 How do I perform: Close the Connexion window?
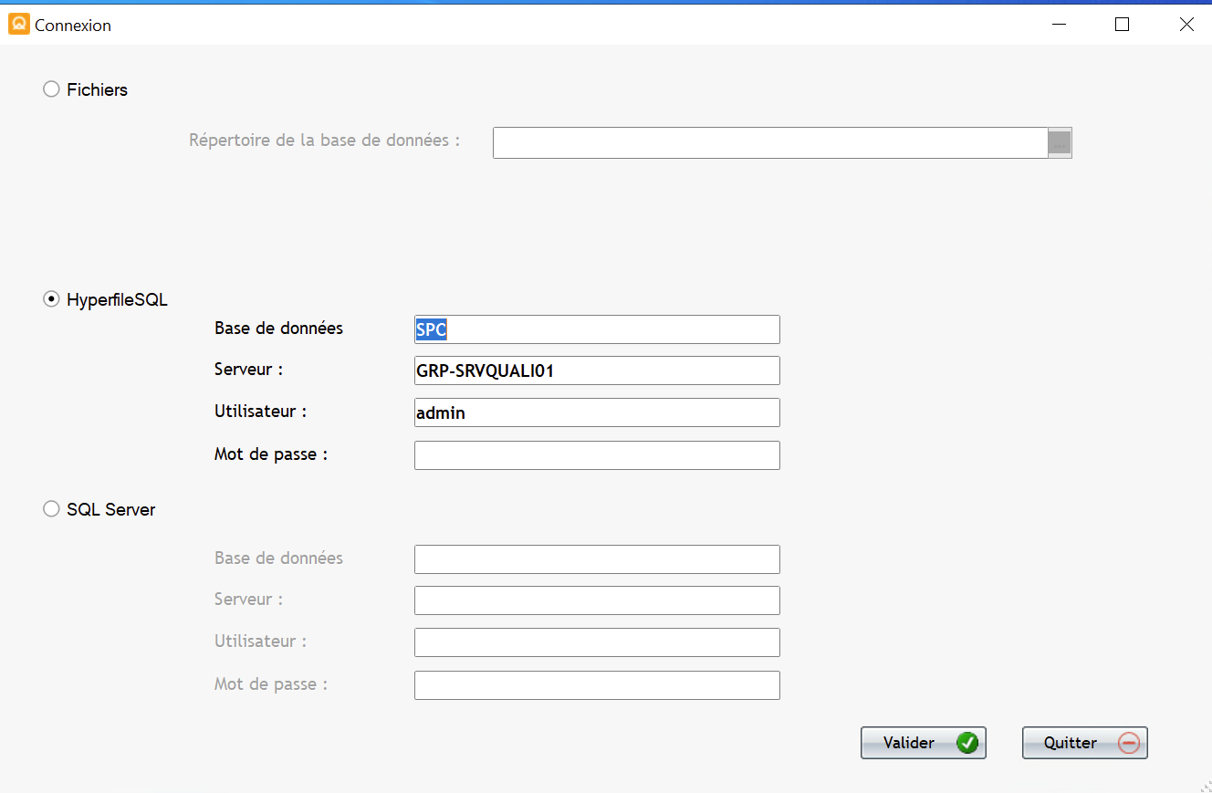pyautogui.click(x=1186, y=25)
